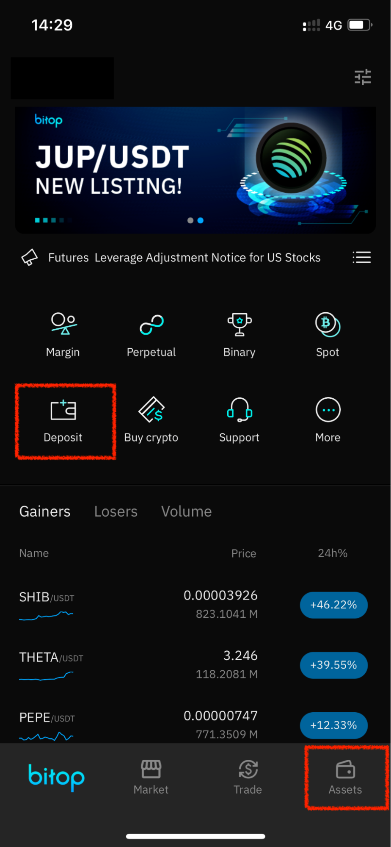Open Assets in bottom navigation

pyautogui.click(x=345, y=777)
